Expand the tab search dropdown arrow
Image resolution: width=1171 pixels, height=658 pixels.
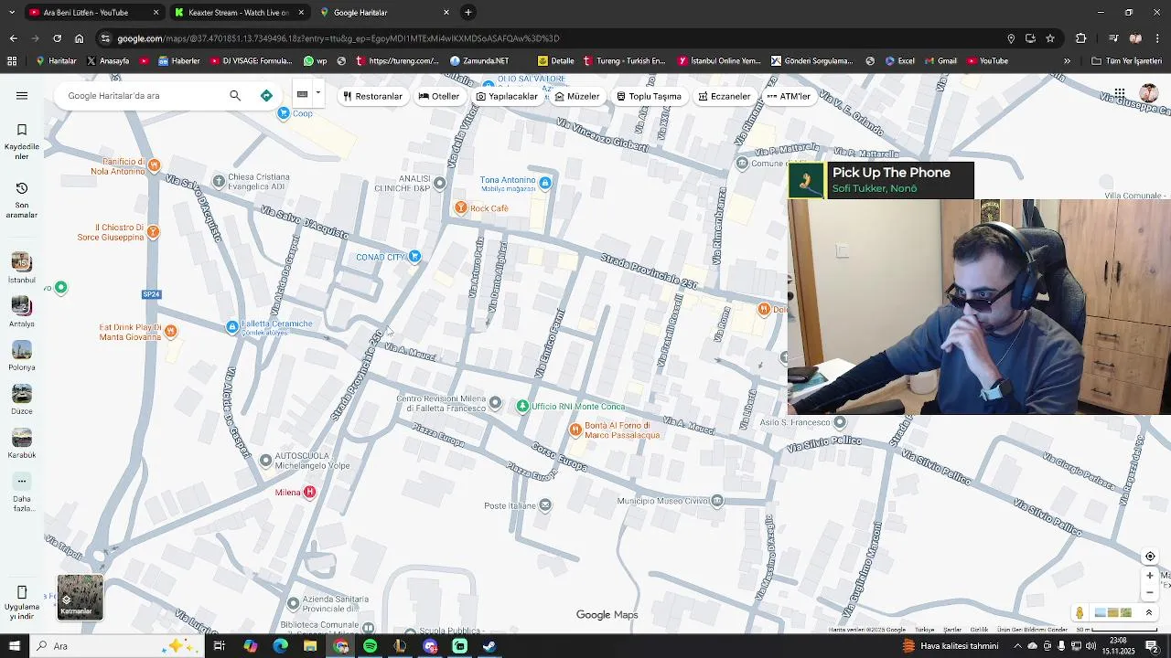point(11,13)
